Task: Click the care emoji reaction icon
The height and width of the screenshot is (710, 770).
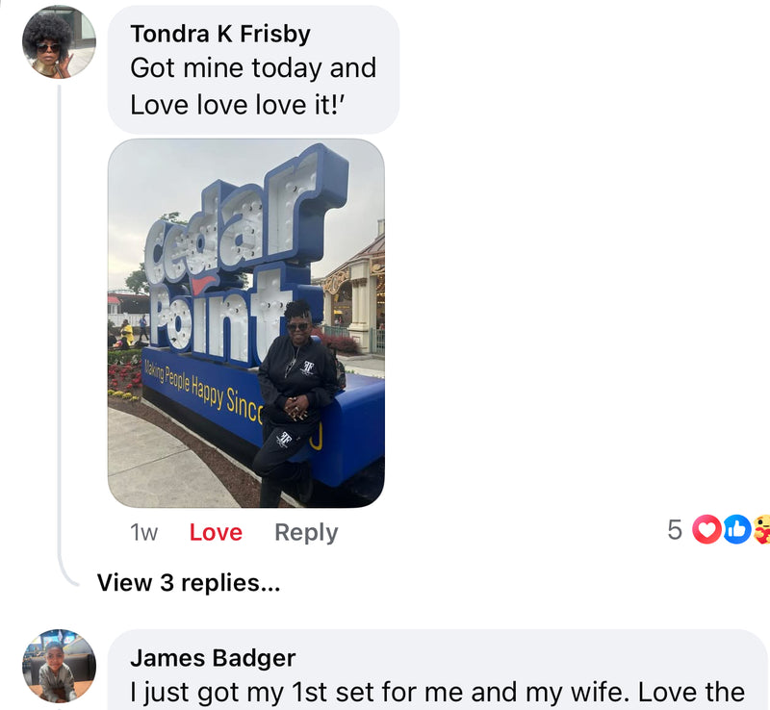Action: (761, 529)
